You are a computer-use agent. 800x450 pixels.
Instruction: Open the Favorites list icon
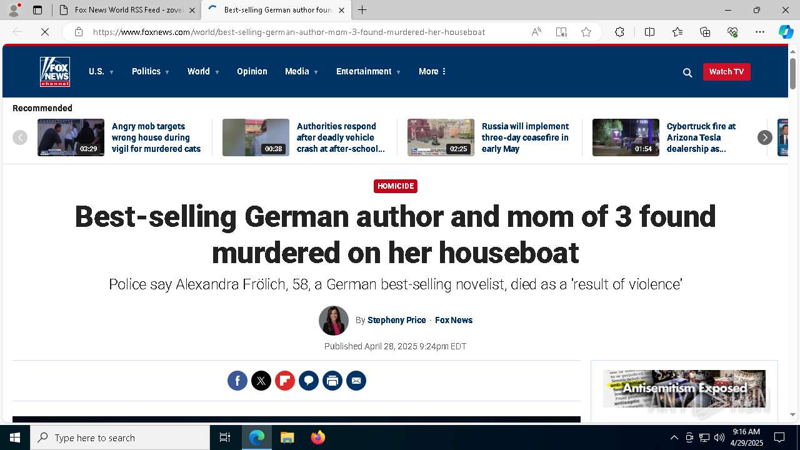click(x=677, y=32)
